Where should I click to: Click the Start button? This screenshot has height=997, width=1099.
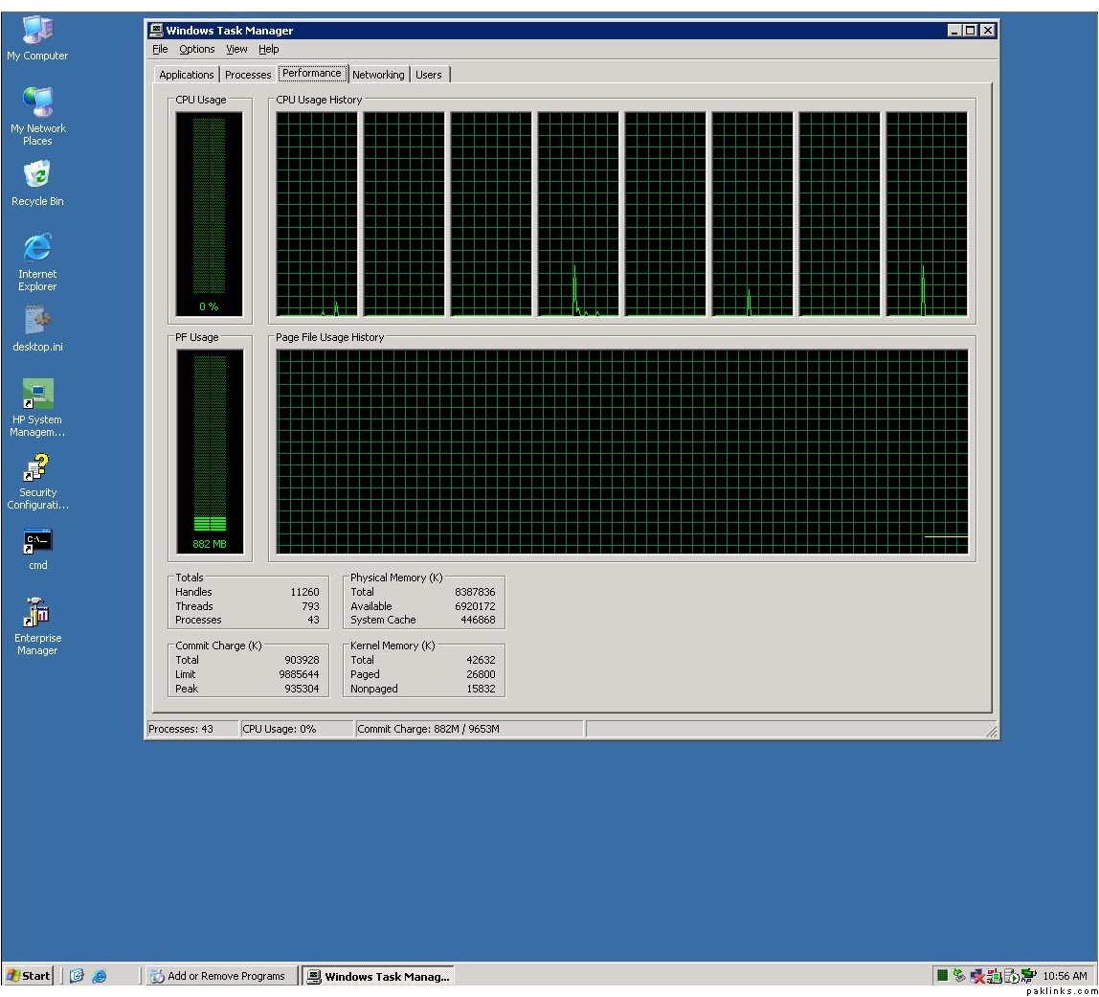pos(29,976)
